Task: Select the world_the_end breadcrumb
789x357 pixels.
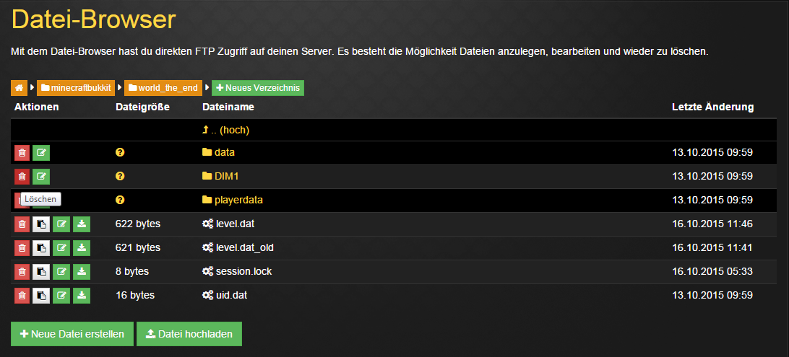Action: tap(165, 88)
